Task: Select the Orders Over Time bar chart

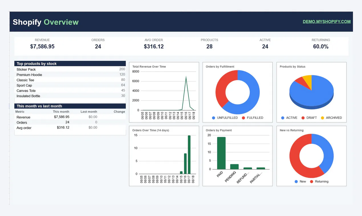Action: tap(164, 156)
